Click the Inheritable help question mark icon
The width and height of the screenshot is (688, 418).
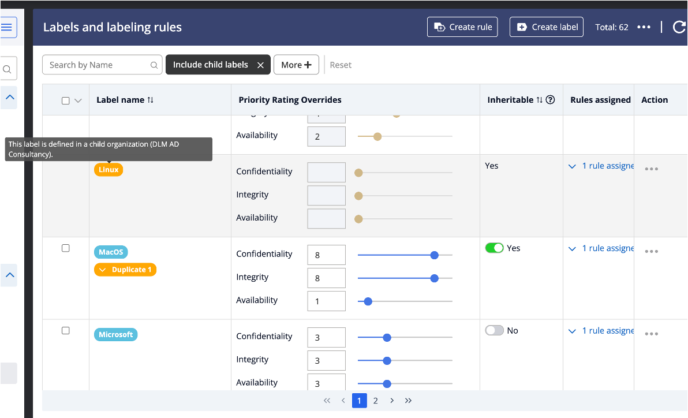click(550, 100)
